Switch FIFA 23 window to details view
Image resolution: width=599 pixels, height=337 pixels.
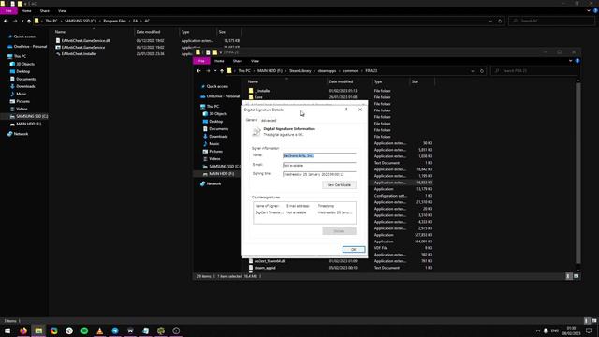(x=568, y=276)
